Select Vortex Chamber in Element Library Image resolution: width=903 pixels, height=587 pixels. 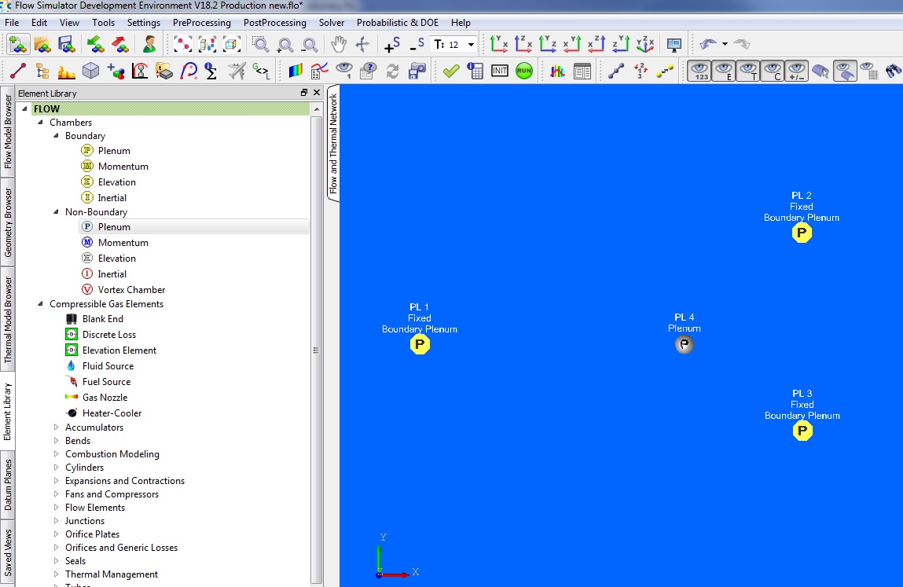pyautogui.click(x=131, y=290)
